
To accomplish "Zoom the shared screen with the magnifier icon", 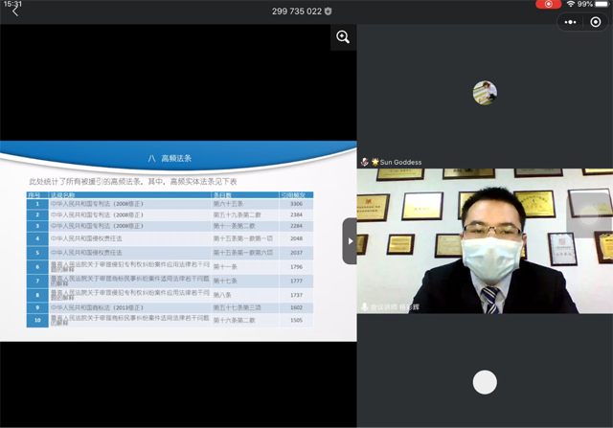I will click(x=342, y=37).
